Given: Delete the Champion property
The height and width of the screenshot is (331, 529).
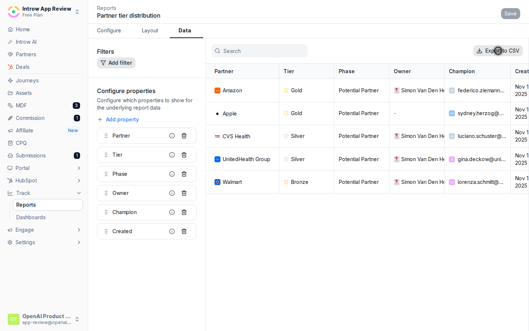Looking at the screenshot, I should 184,212.
